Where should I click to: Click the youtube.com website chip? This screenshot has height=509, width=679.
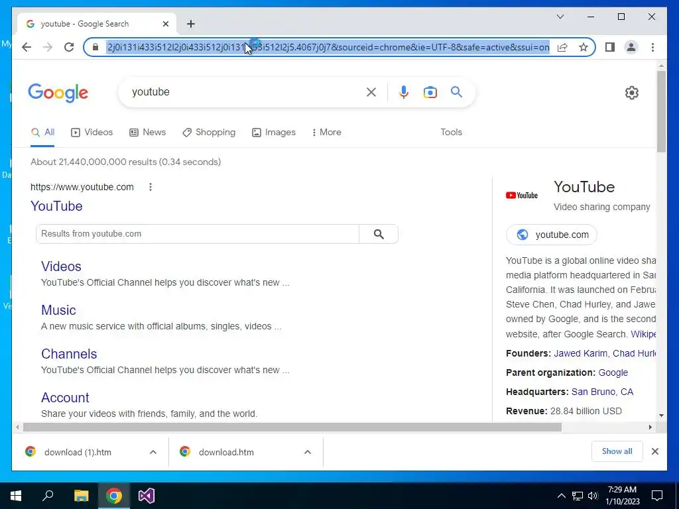(552, 235)
